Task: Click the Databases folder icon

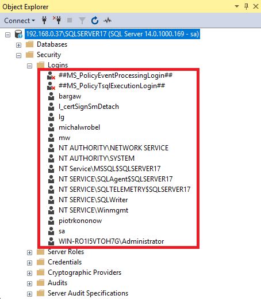Action: 29,44
